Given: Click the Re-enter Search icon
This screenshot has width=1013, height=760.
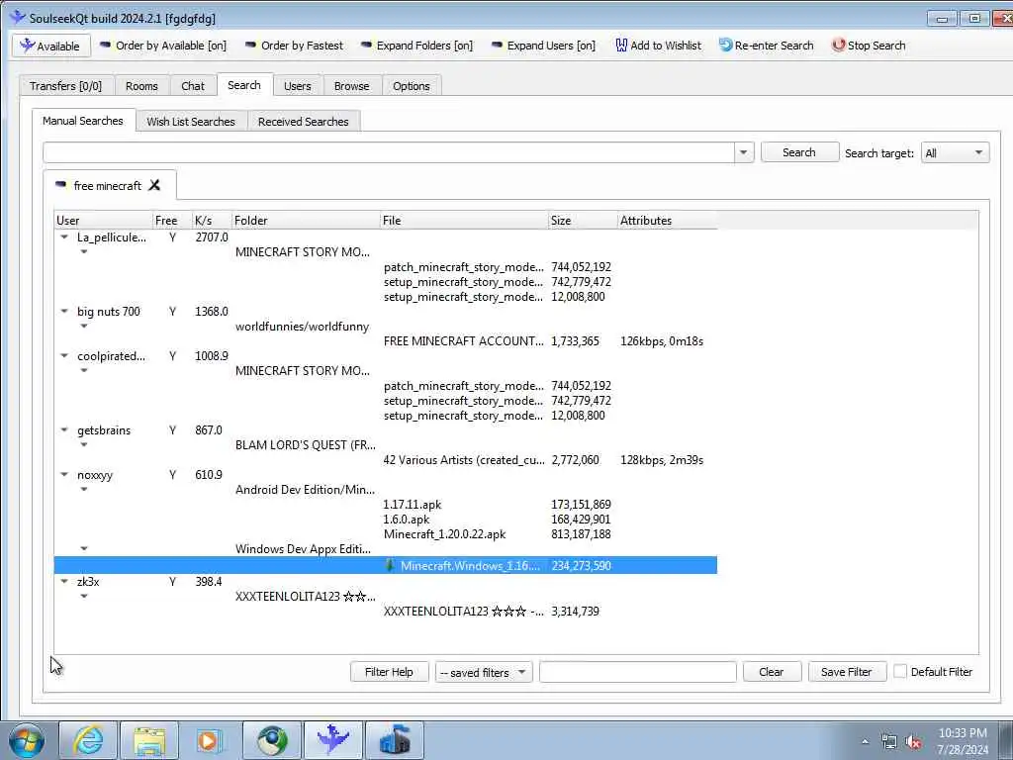Looking at the screenshot, I should click(725, 46).
